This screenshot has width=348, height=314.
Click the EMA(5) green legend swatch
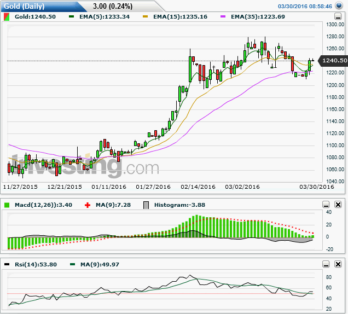71,16
